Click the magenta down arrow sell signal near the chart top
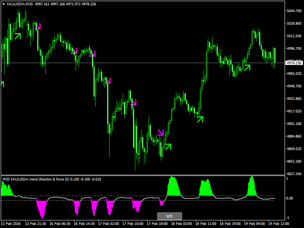Screen dimensions: 304x228 (x=38, y=26)
